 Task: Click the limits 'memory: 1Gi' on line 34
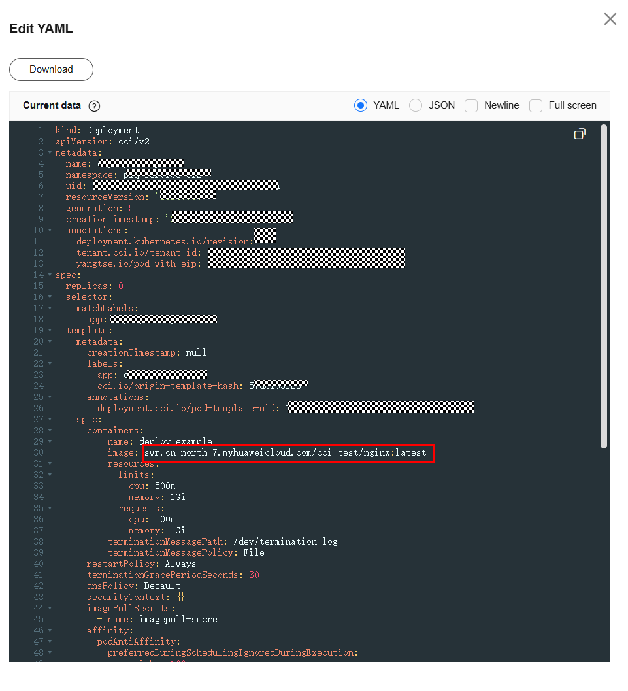click(x=157, y=497)
